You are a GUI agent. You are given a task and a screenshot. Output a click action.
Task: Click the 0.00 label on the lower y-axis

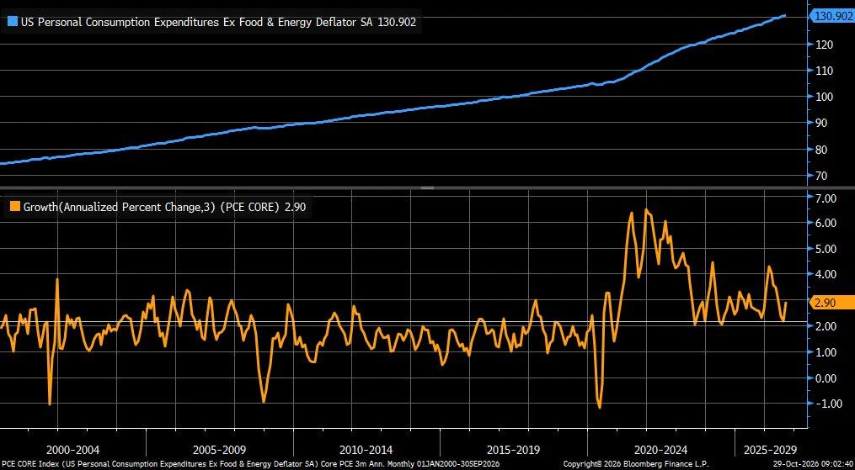(x=826, y=378)
